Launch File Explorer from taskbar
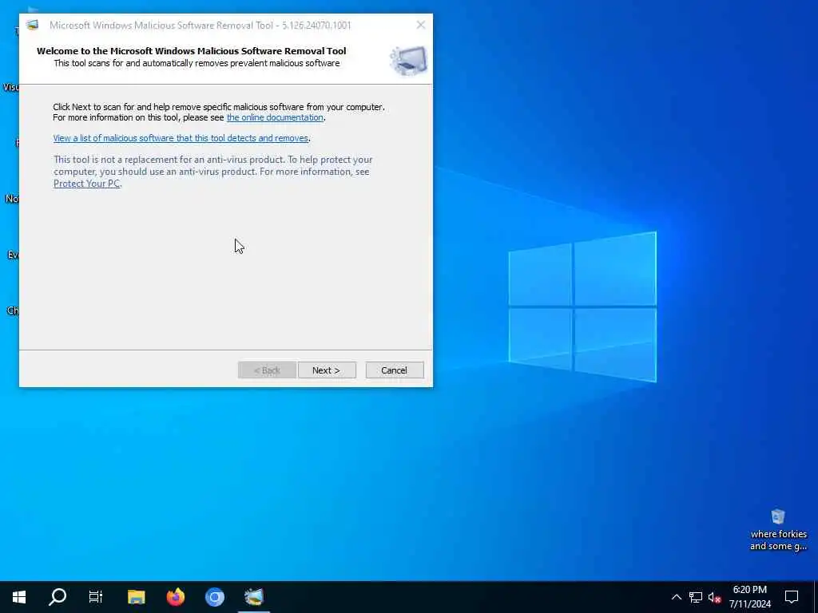 136,597
